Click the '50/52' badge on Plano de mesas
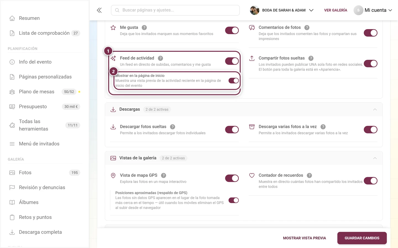The image size is (398, 248). point(69,92)
